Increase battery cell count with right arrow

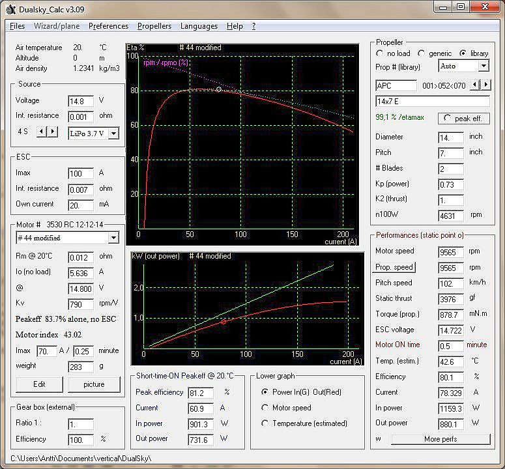point(52,132)
